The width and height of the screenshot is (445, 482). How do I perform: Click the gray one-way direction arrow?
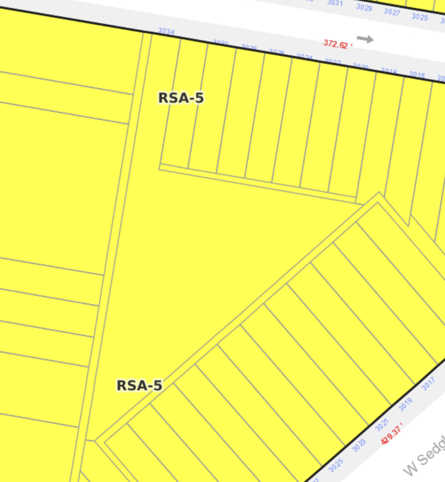coord(365,39)
